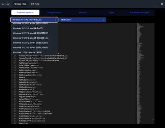Screen dimensions: 165x128
Task: Click the AuditEnumerateSubCategories line
Action: [32, 121]
